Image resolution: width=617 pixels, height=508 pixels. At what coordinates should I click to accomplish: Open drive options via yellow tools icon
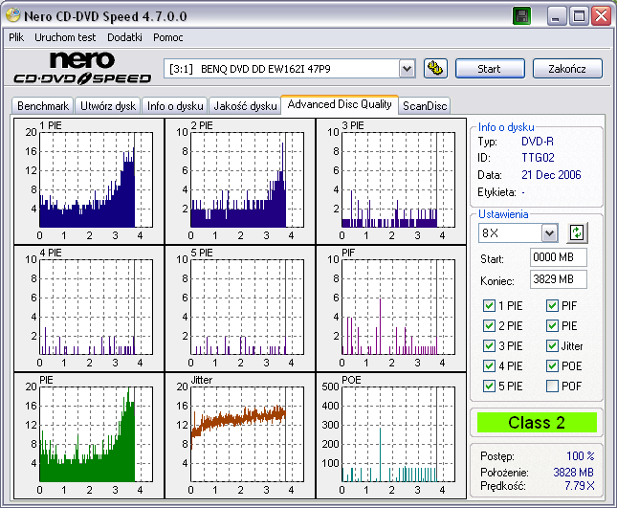click(x=435, y=69)
